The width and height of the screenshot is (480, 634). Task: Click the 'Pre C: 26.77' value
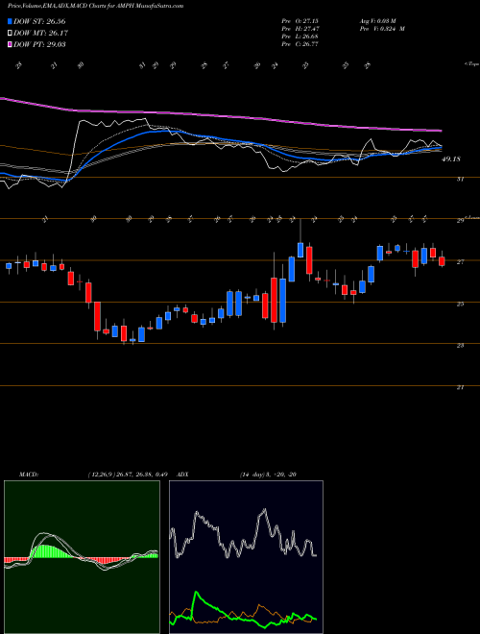click(300, 44)
